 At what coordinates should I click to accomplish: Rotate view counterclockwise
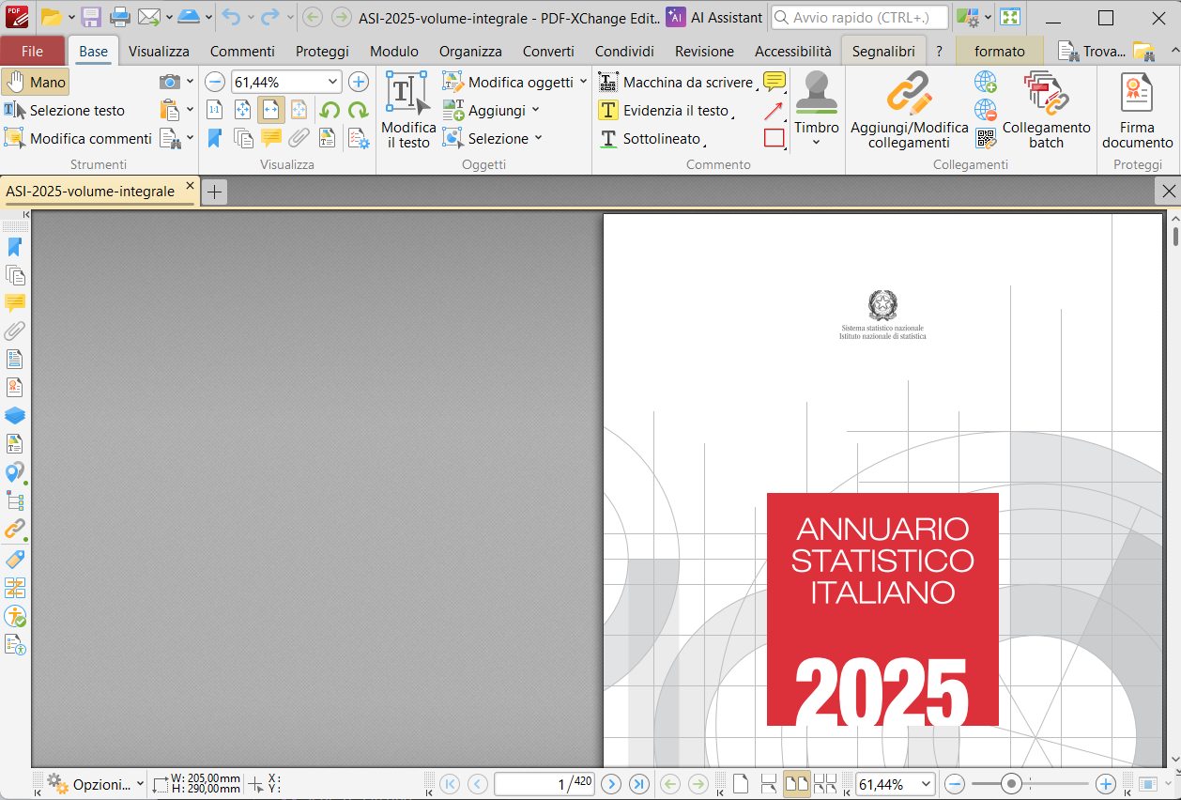coord(329,110)
